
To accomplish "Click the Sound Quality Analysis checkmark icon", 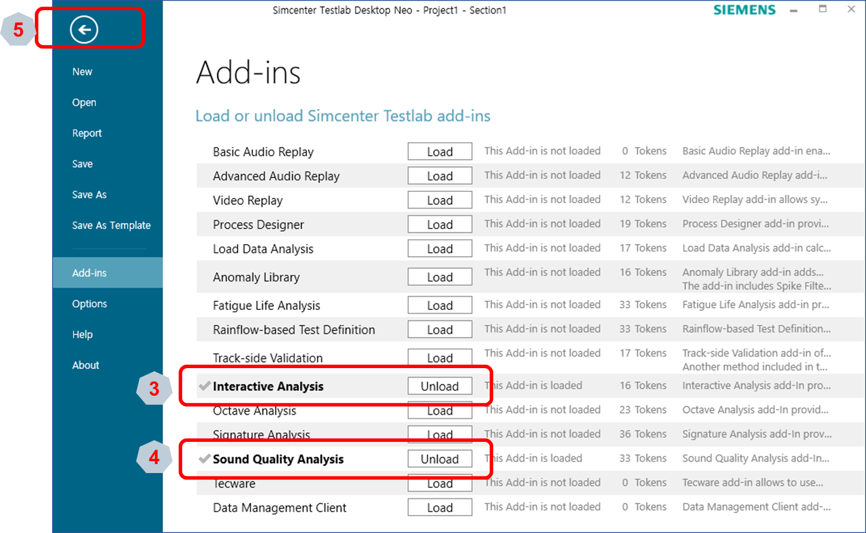I will [x=204, y=459].
